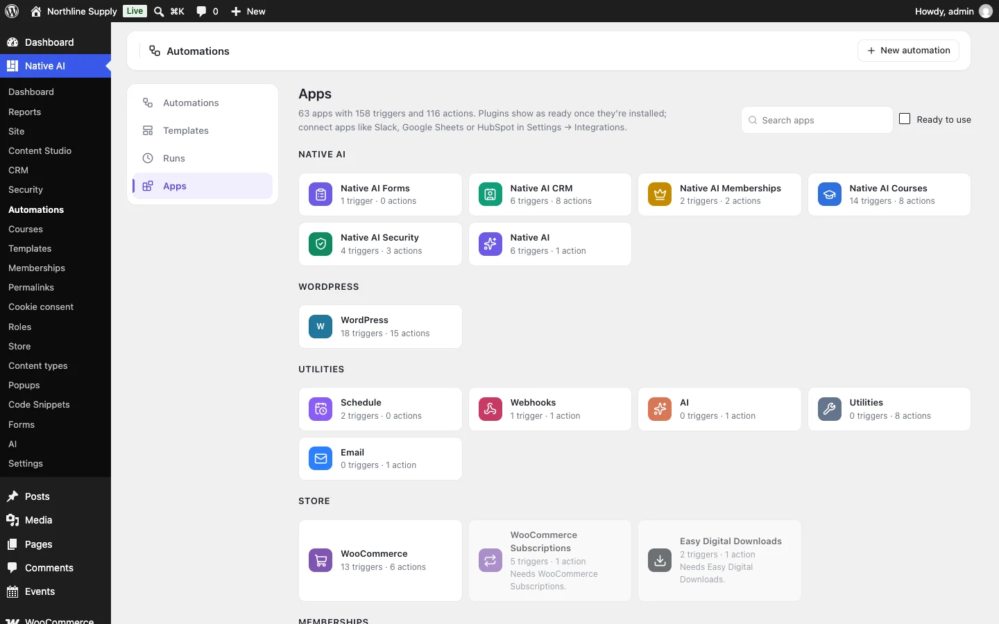Choose the orange AI sparkle icon
This screenshot has width=999, height=624.
[x=660, y=409]
